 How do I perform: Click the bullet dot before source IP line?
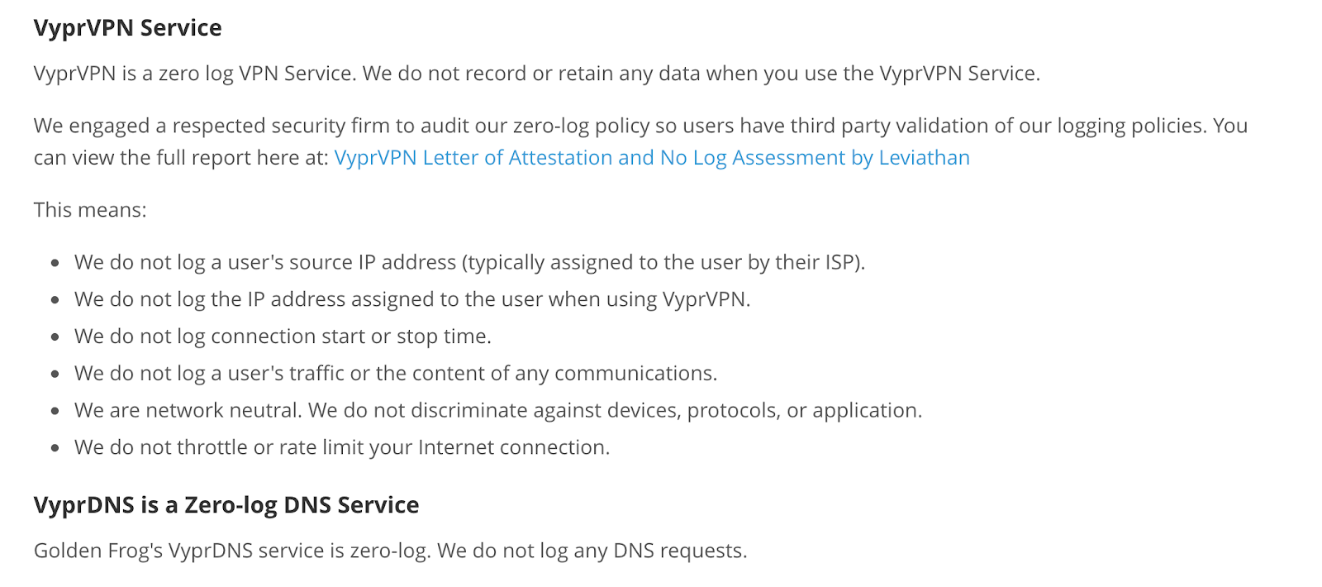[x=55, y=263]
